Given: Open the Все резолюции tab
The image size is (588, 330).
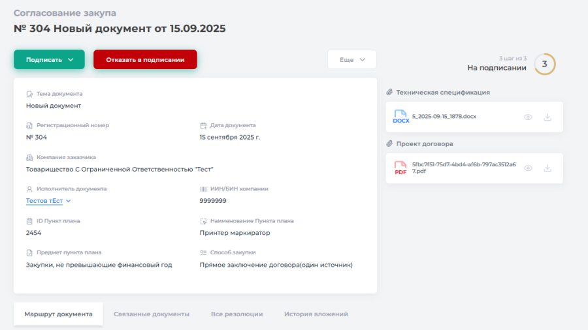Looking at the screenshot, I should 237,314.
